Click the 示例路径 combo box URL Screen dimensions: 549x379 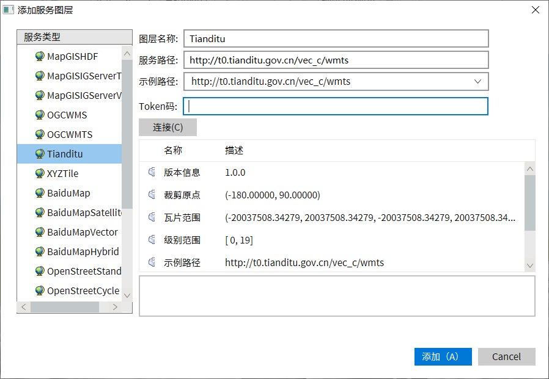[x=271, y=81]
